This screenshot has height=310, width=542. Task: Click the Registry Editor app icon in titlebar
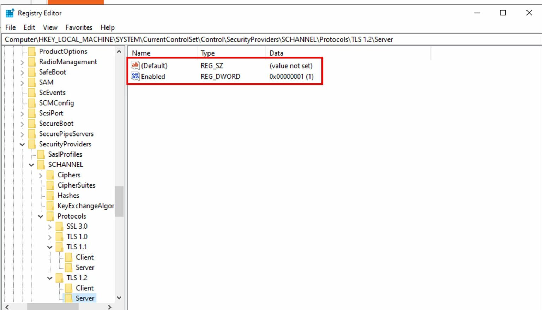(x=10, y=13)
